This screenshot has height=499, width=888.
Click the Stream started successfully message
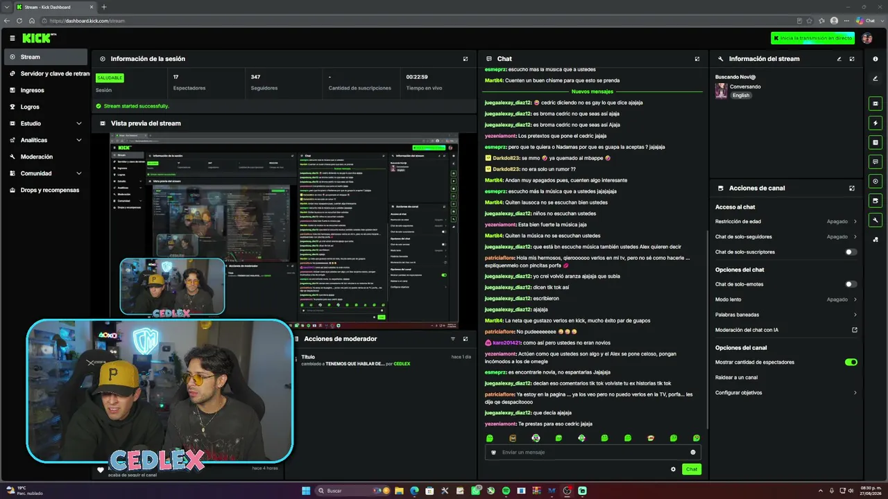pos(136,106)
